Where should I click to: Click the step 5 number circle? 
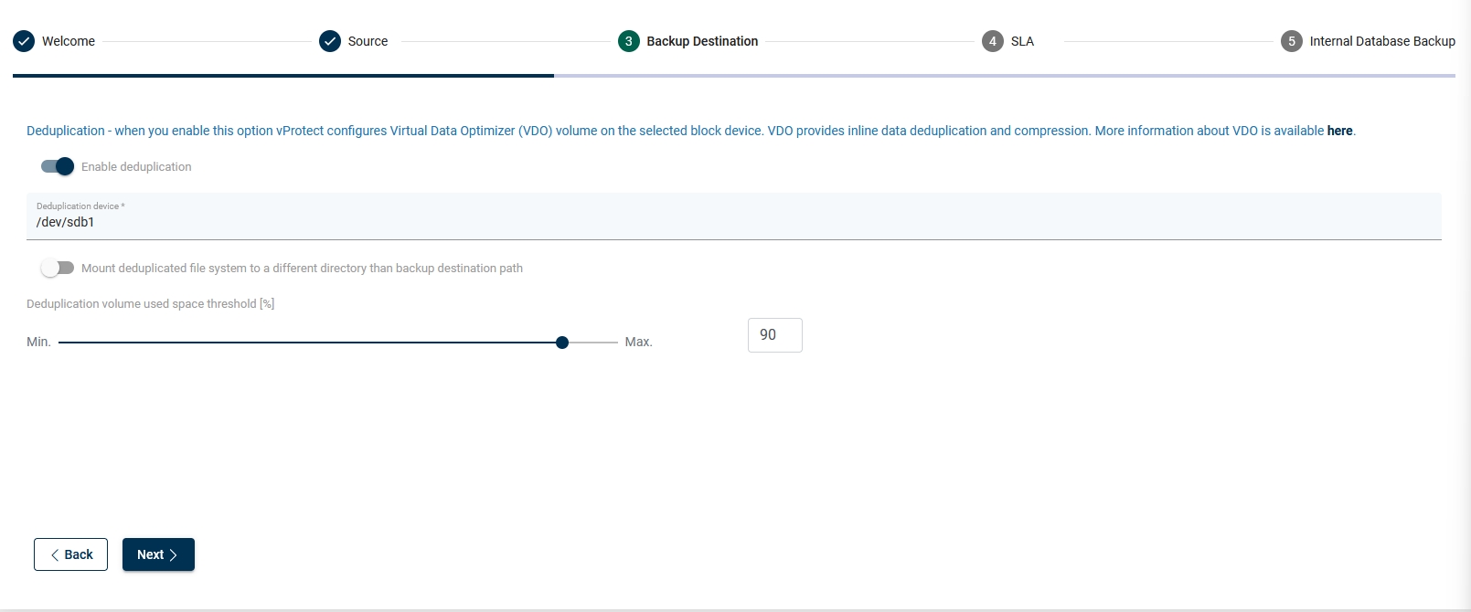[x=1292, y=41]
